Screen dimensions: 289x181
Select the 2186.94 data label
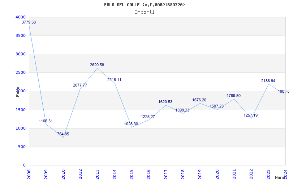(268, 81)
